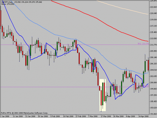Click price axis label 217.215
The height and width of the screenshot is (118, 157).
coord(153,26)
